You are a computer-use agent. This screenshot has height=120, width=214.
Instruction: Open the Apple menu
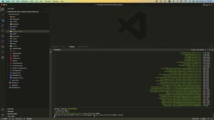pyautogui.click(x=3, y=1)
